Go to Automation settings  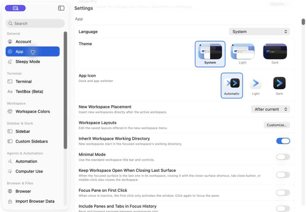tap(32, 161)
